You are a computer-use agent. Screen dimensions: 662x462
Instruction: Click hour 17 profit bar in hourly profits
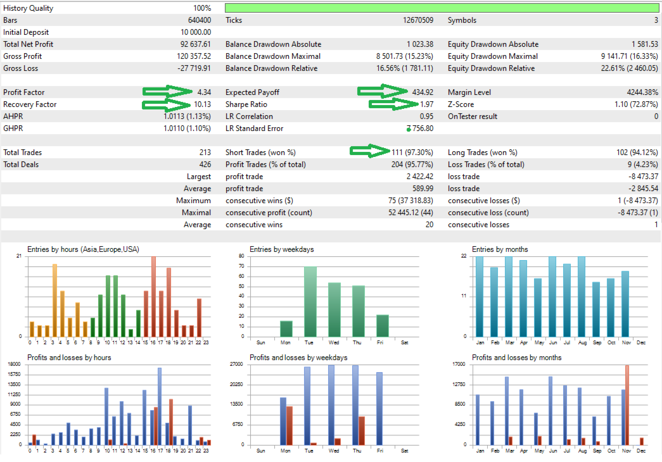point(160,406)
